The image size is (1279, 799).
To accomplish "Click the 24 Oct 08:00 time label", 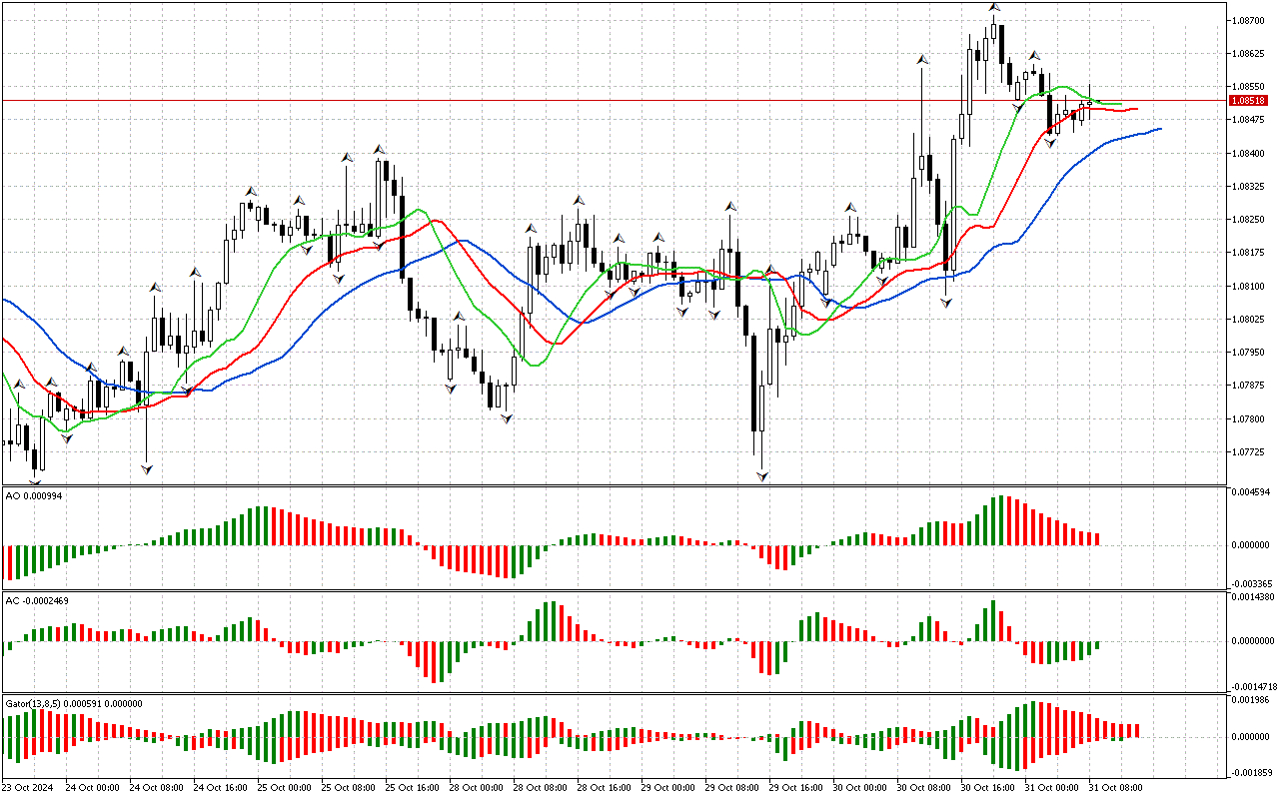I will point(156,788).
